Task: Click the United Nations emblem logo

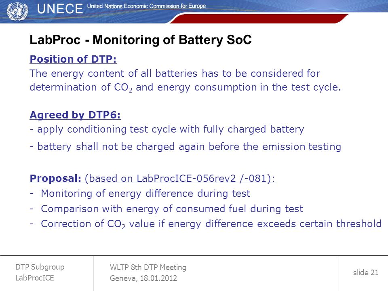Action: [x=17, y=11]
